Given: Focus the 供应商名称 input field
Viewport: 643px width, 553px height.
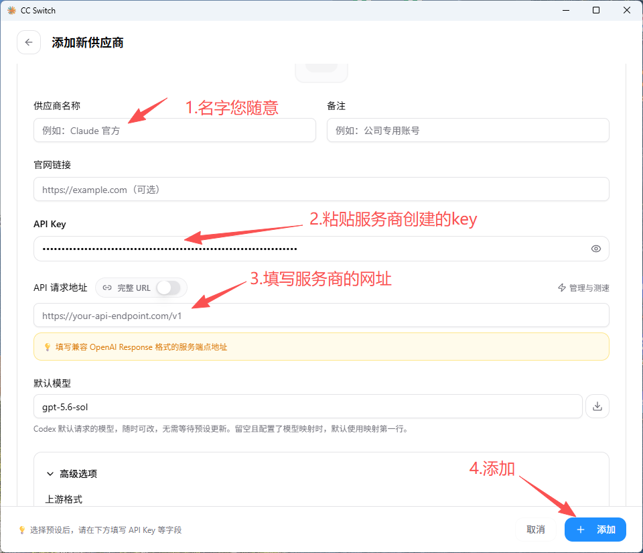Looking at the screenshot, I should coord(175,131).
